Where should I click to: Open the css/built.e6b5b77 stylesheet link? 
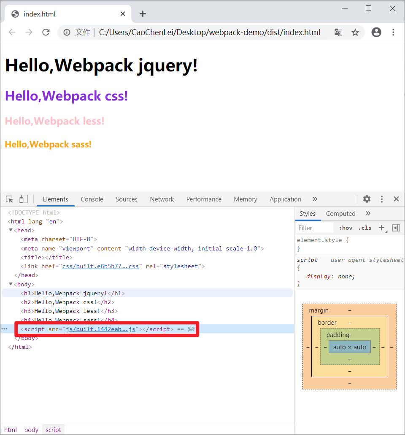100,266
